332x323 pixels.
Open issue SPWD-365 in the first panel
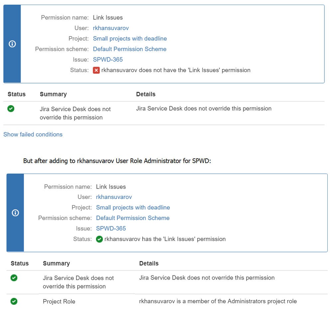click(108, 60)
